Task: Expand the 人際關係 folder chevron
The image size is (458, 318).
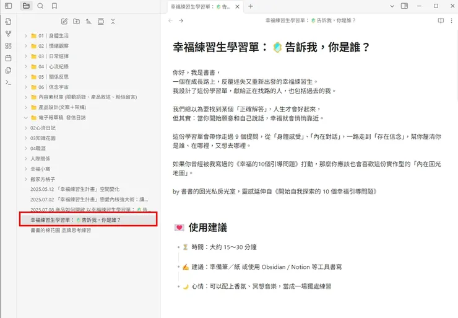Action: (26, 159)
